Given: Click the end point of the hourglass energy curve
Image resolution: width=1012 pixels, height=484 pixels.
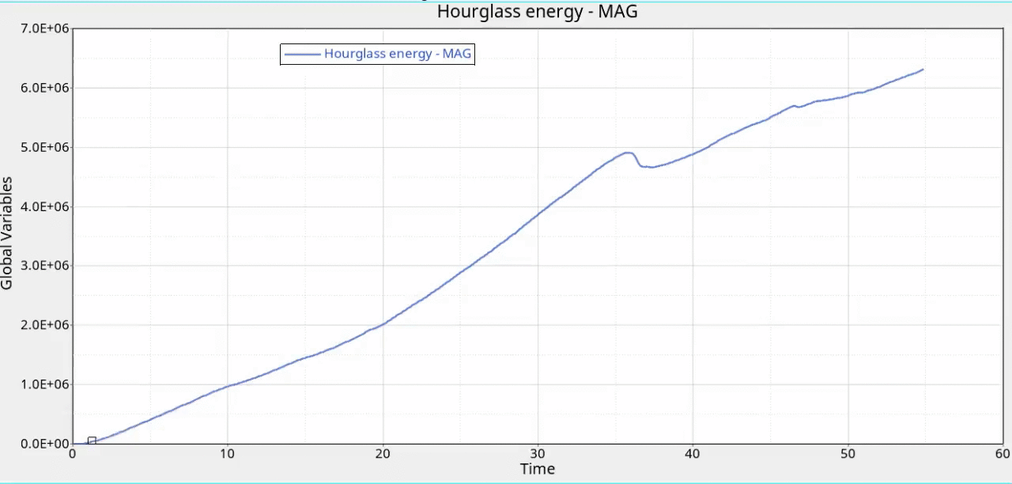Looking at the screenshot, I should click(x=923, y=70).
